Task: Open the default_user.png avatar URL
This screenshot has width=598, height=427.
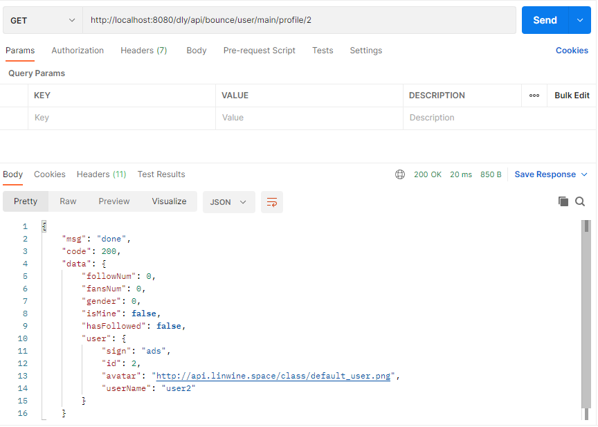Action: pyautogui.click(x=274, y=376)
